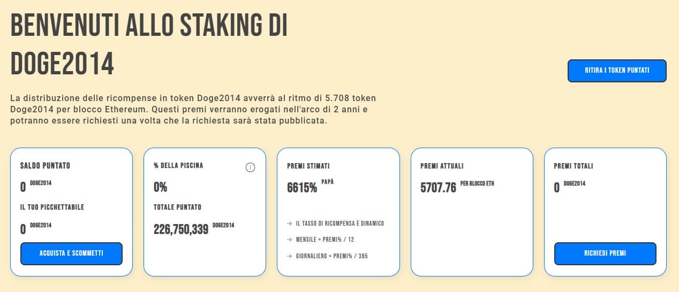
Task: Click the arrow before Il tasso di ricompensa
Action: coord(290,224)
